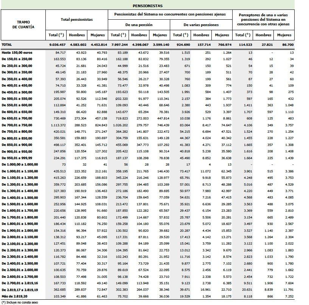Click the Total pensionistas group header
Screen dimensions: 309x305
tap(77, 19)
